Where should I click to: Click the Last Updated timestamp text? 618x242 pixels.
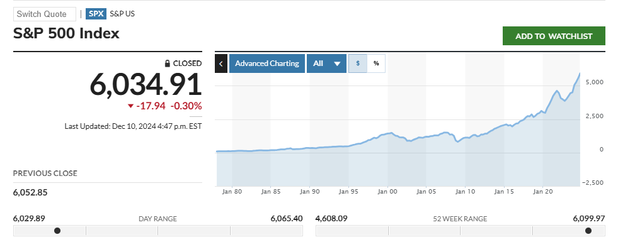point(133,127)
